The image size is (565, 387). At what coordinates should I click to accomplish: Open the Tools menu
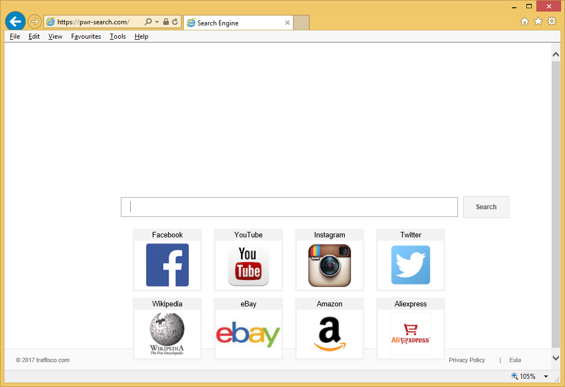118,36
